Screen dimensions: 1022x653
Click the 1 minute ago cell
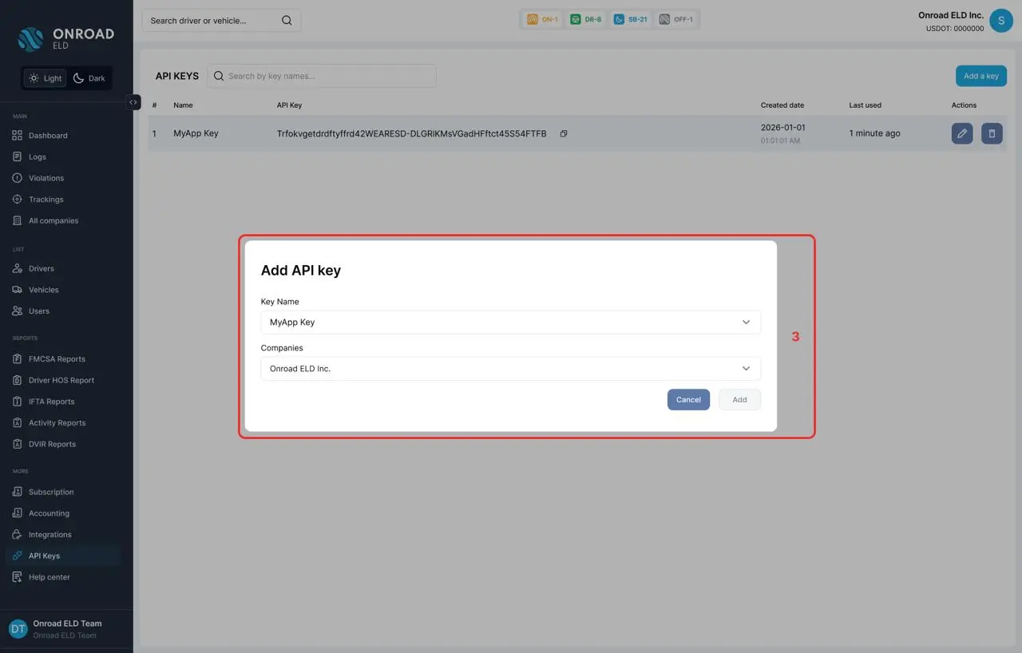(x=874, y=133)
